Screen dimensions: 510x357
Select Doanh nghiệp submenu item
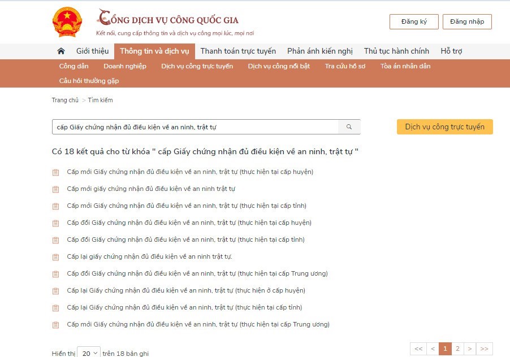[x=125, y=66]
